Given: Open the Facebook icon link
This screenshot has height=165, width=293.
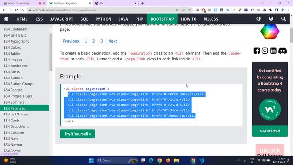Looking at the screenshot, I should click(x=256, y=51).
